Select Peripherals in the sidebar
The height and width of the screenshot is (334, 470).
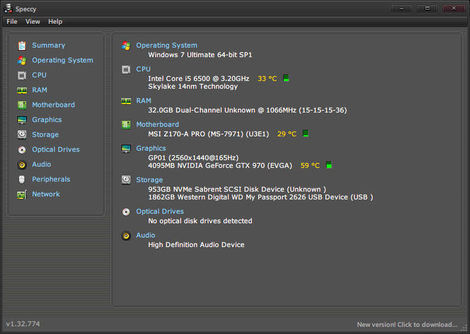51,179
